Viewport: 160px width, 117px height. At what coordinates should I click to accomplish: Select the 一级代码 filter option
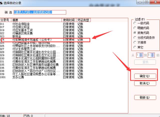tap(135, 24)
